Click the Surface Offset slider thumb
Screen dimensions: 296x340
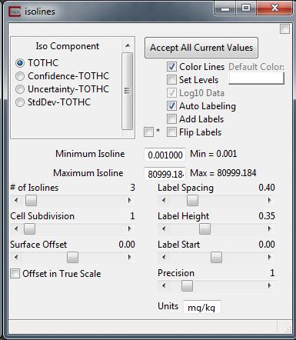pyautogui.click(x=72, y=258)
